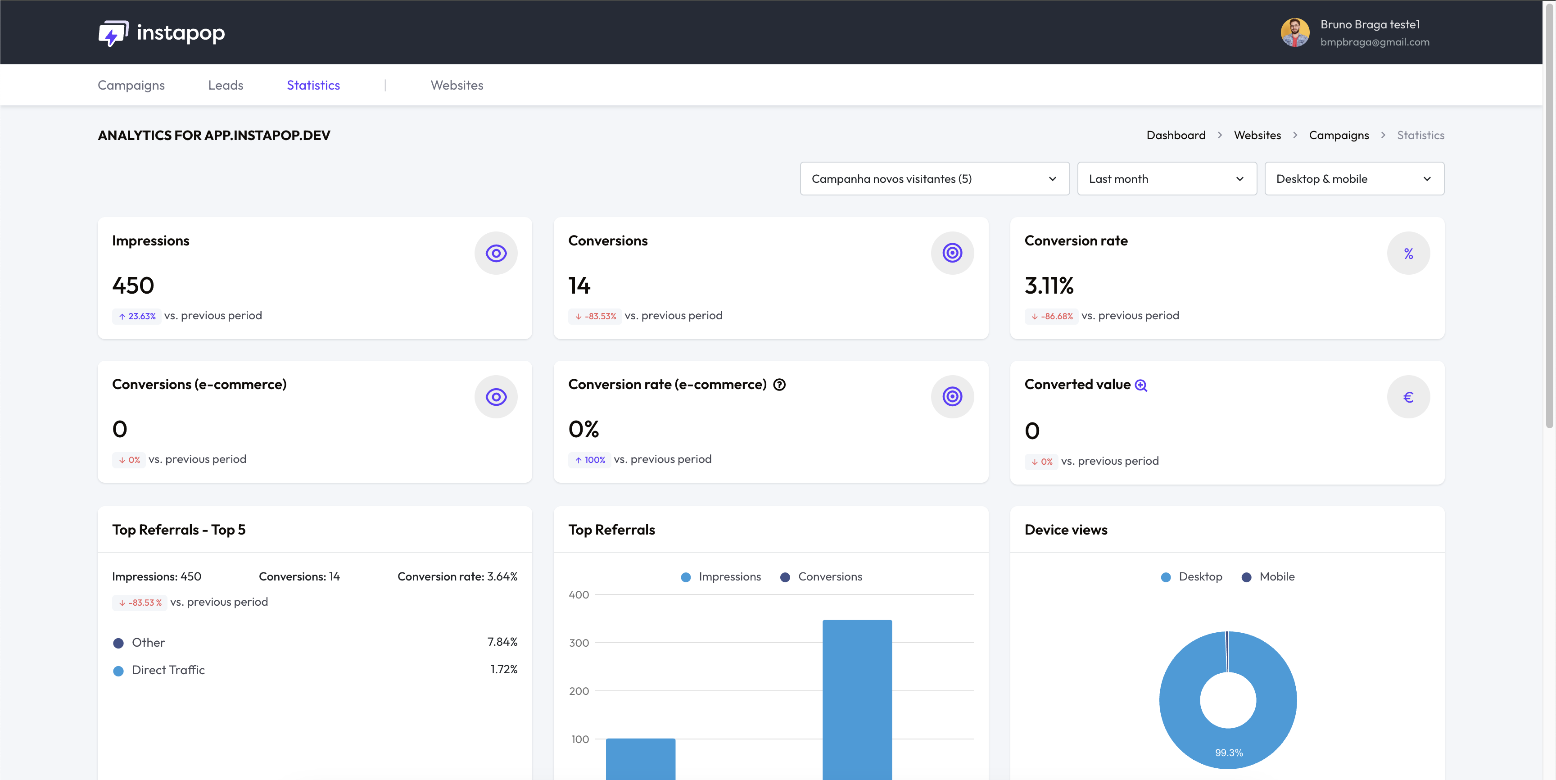Toggle the Desktop legend in Device views
1556x780 pixels.
[x=1191, y=577]
